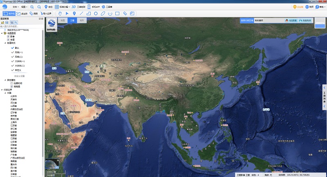Viewport: 327px width, 177px height.
Task: Open the 视图 menu
Action: click(25, 7)
